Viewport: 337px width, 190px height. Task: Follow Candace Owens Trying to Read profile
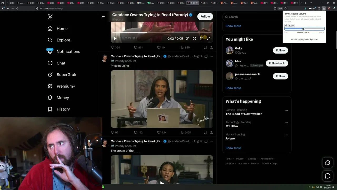point(205,16)
